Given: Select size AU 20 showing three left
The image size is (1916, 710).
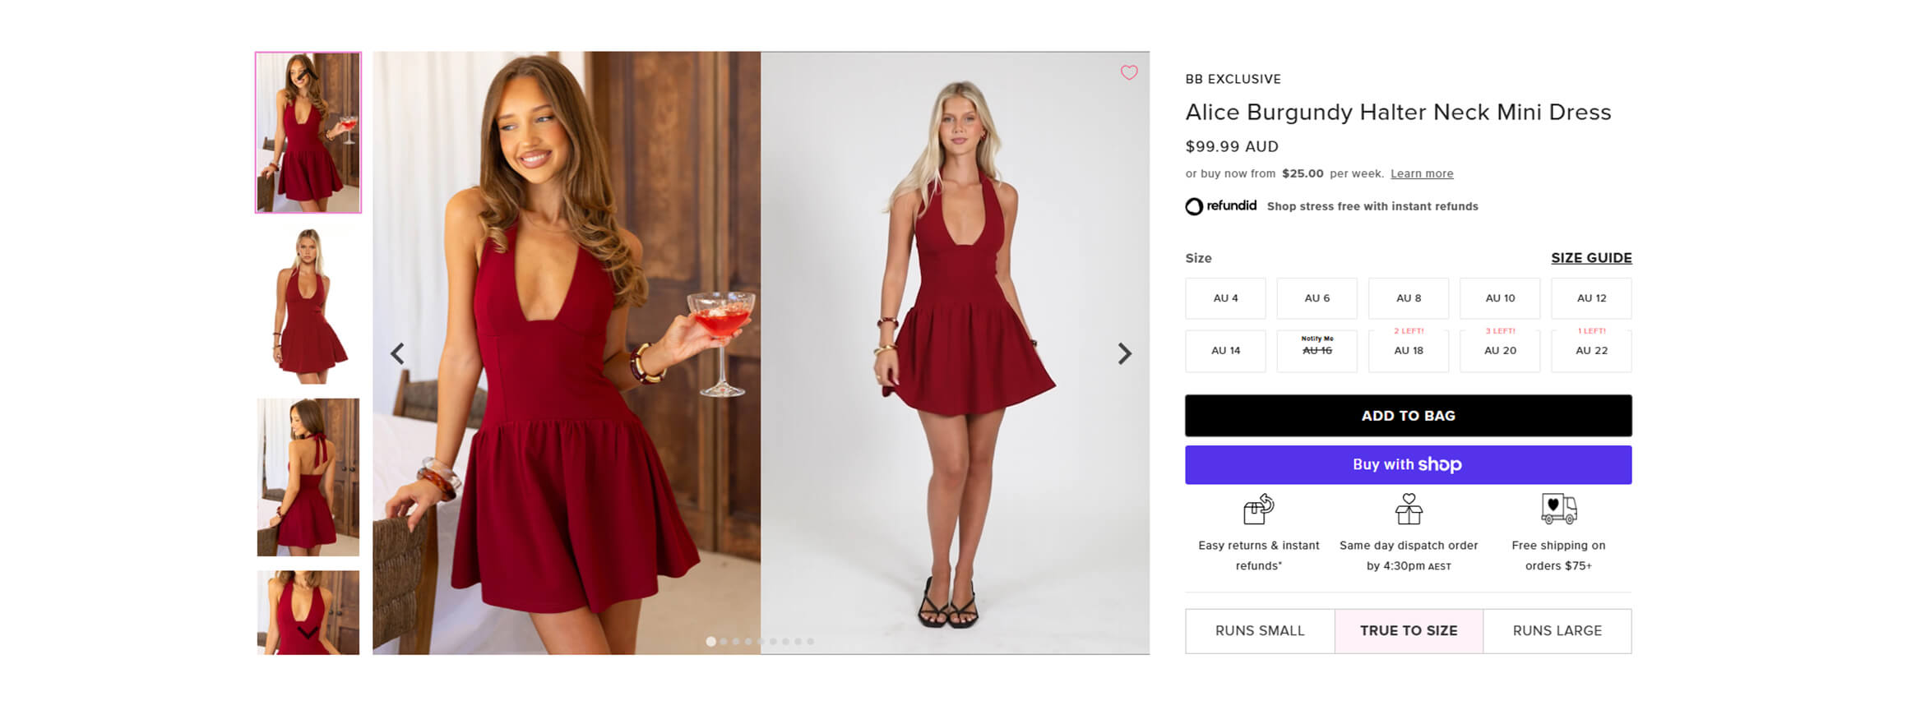Looking at the screenshot, I should pos(1499,351).
